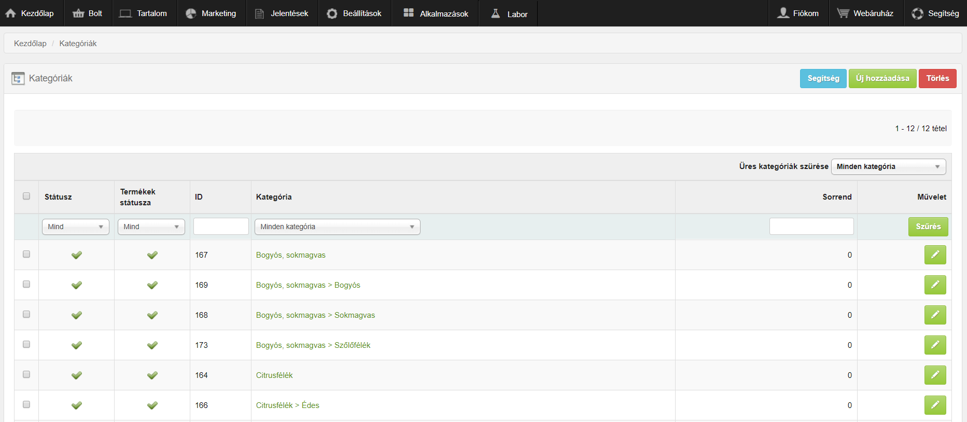Edit category 164 with pencil icon
This screenshot has height=422, width=967.
935,375
